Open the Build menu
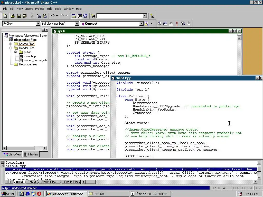Viewport: 263px width, 197px height. 49,9
